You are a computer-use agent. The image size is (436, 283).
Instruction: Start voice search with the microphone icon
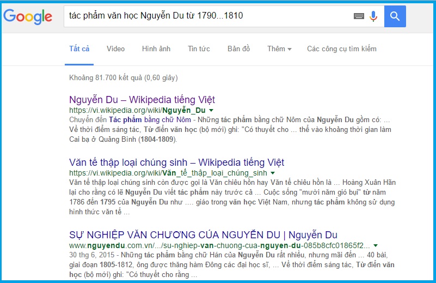(x=373, y=16)
